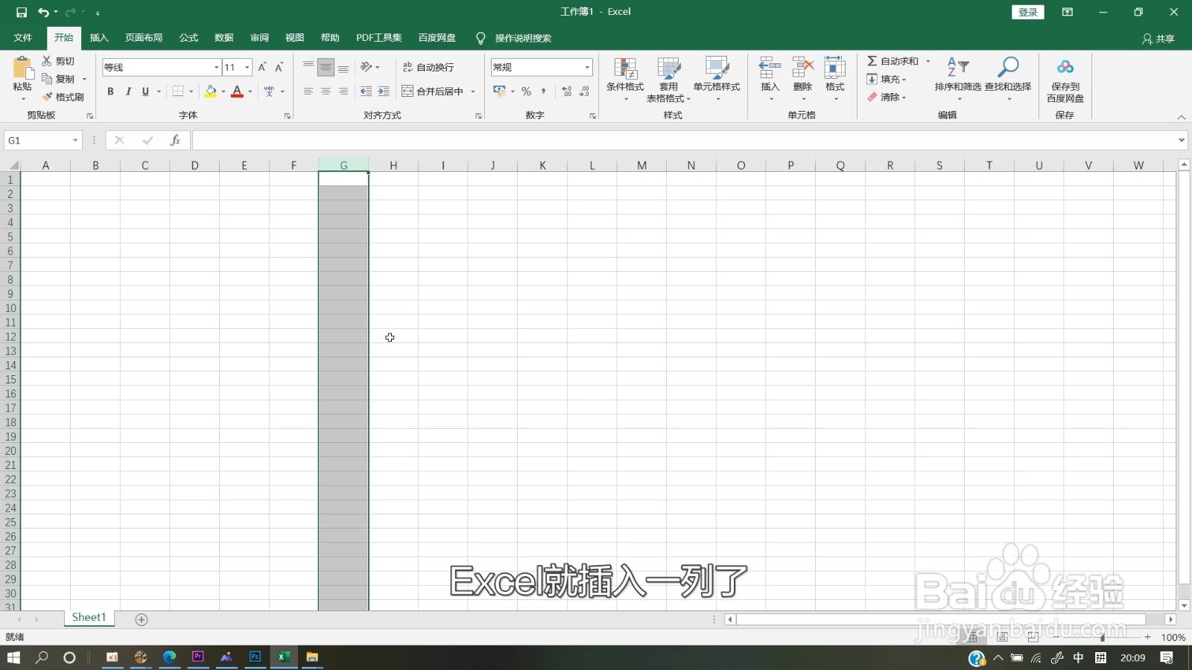Switch to the 视图 View tab
This screenshot has width=1192, height=670.
(295, 37)
